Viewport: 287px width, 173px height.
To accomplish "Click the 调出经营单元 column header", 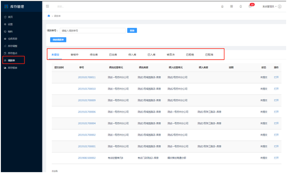I will point(116,67).
